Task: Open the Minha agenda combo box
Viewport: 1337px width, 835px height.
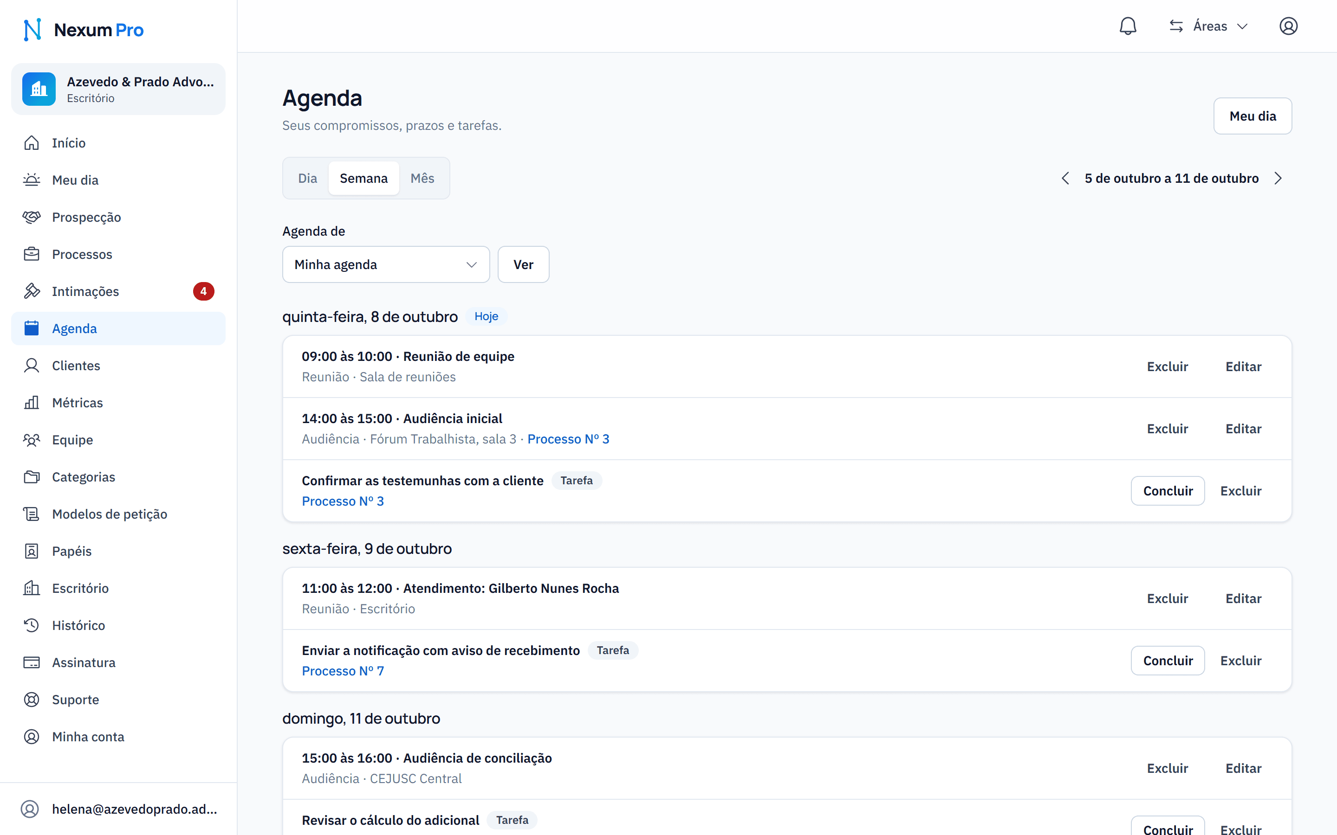Action: pos(386,264)
